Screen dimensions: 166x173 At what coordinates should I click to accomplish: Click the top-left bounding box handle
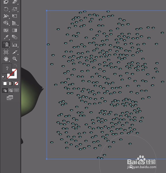[47, 11]
